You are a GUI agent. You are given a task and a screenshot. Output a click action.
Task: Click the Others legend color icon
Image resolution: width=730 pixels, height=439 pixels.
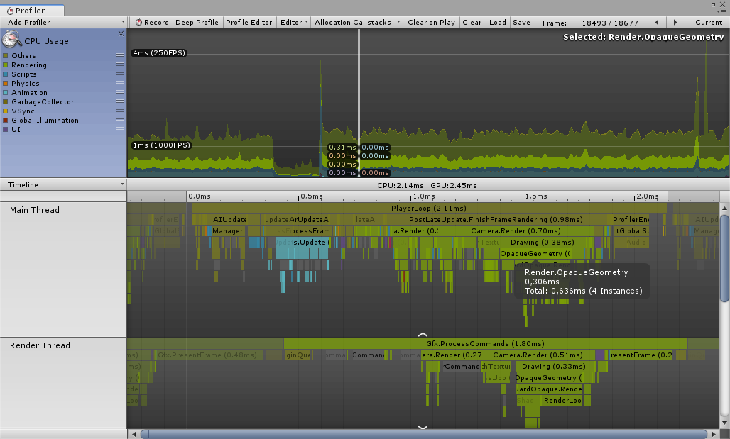click(6, 55)
